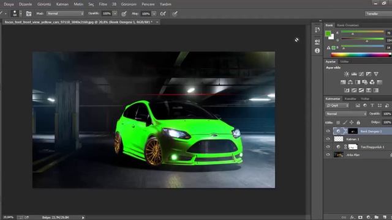Click the foreground green color swatch
Viewport: 392px width, 220px height.
[x=328, y=34]
